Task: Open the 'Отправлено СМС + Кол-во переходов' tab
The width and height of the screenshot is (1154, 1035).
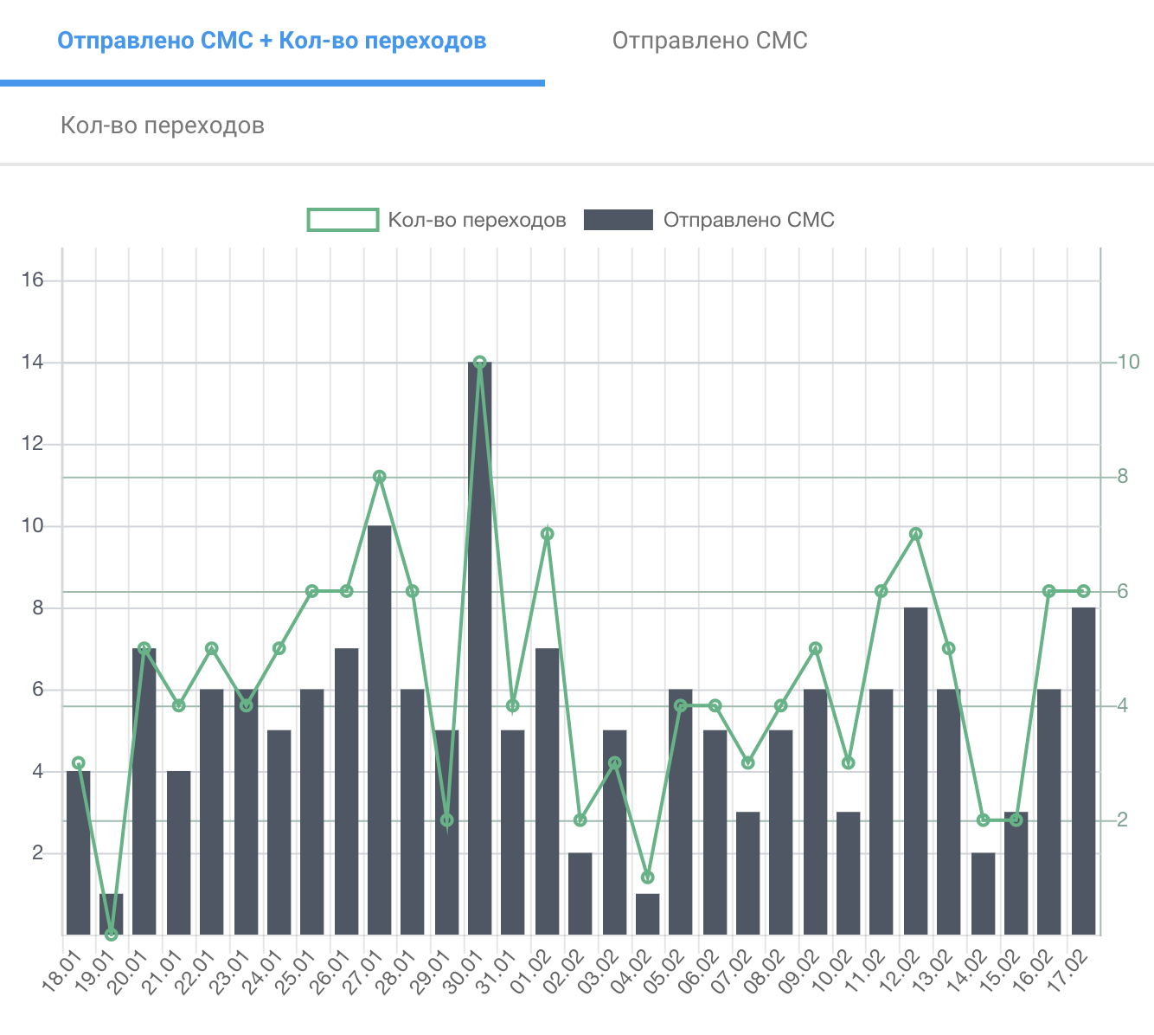Action: point(272,41)
